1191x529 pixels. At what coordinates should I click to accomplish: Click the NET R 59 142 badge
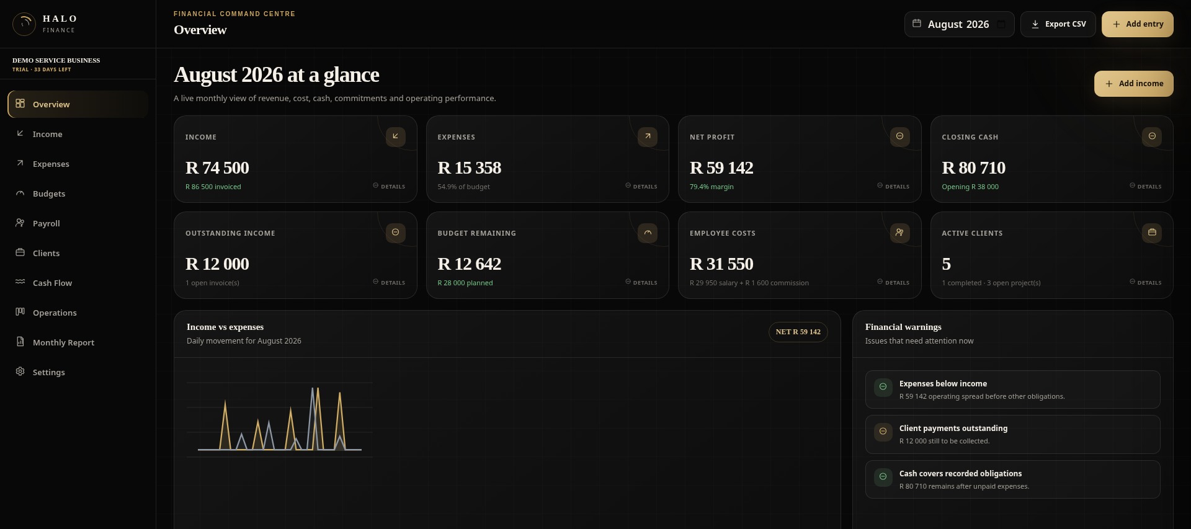[798, 332]
